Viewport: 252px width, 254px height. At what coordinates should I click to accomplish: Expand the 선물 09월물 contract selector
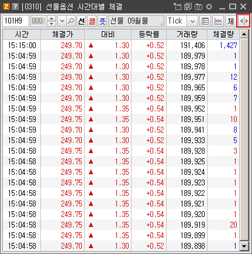[x=136, y=21]
